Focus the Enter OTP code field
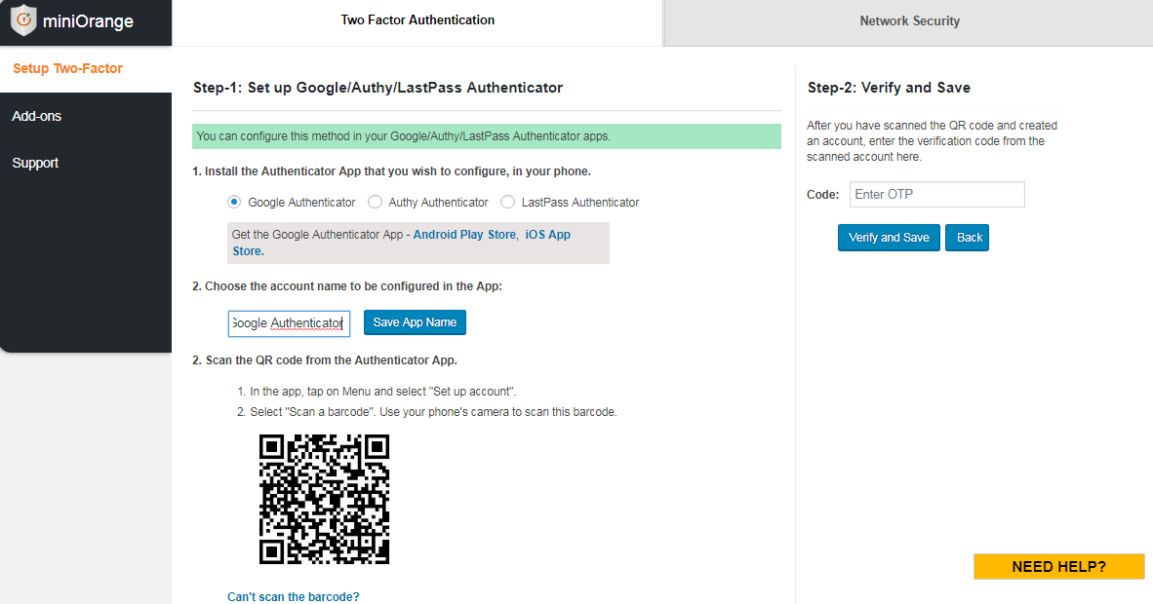 [x=936, y=195]
